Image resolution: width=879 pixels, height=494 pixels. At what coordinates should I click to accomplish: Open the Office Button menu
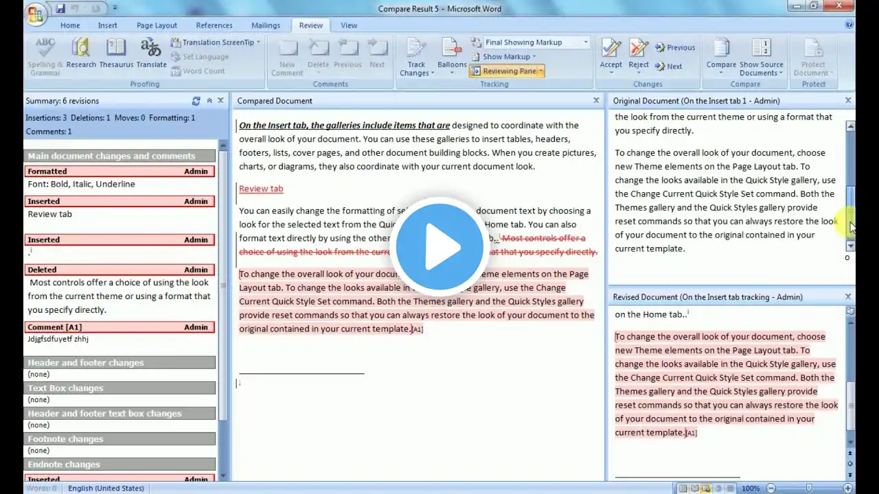(x=36, y=14)
